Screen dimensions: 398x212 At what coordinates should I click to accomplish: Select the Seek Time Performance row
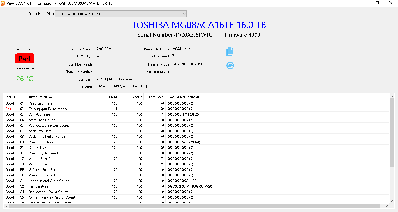click(x=197, y=137)
